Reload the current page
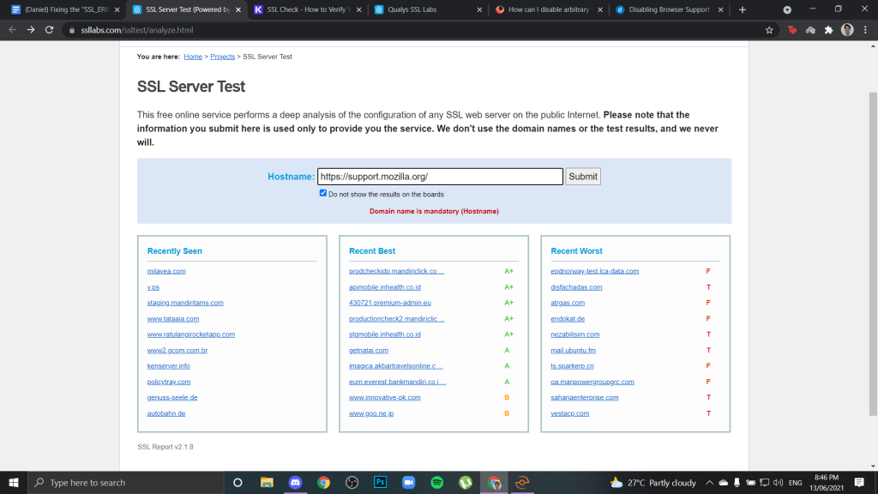The width and height of the screenshot is (878, 494). point(49,30)
